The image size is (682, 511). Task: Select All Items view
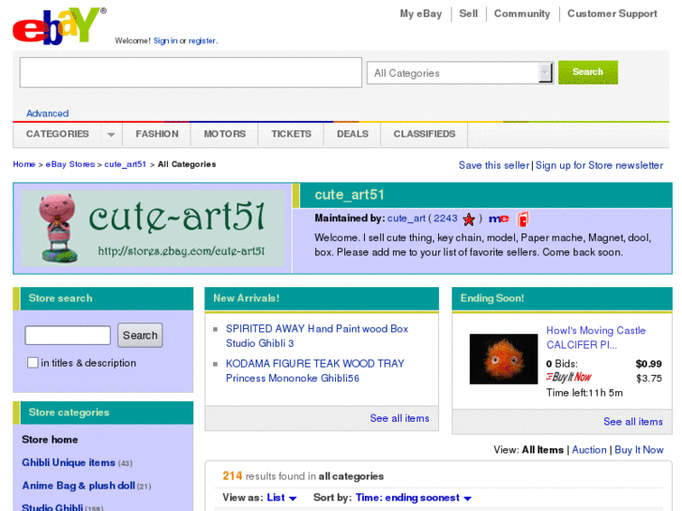click(x=542, y=450)
